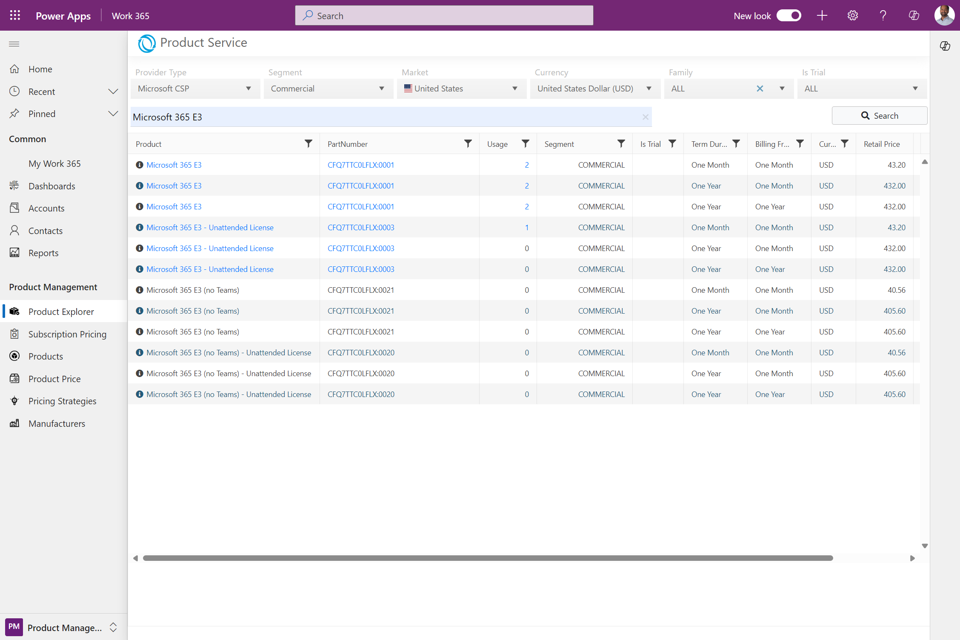Expand the Recent section chevron
Image resolution: width=960 pixels, height=640 pixels.
click(x=113, y=91)
